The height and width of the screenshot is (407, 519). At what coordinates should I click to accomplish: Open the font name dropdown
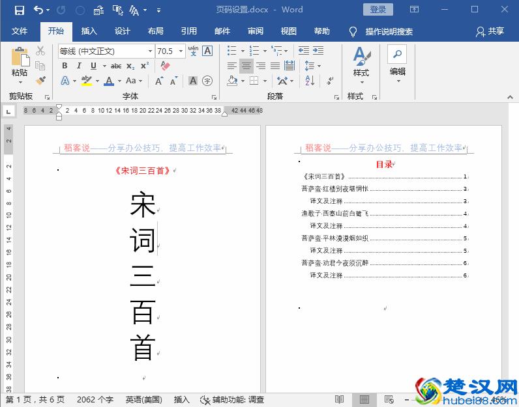pos(150,51)
